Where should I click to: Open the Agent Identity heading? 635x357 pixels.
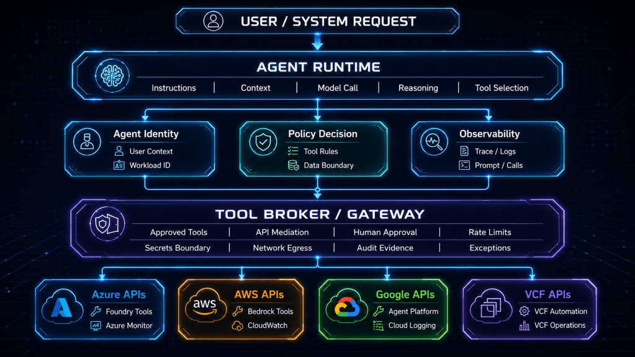point(146,134)
